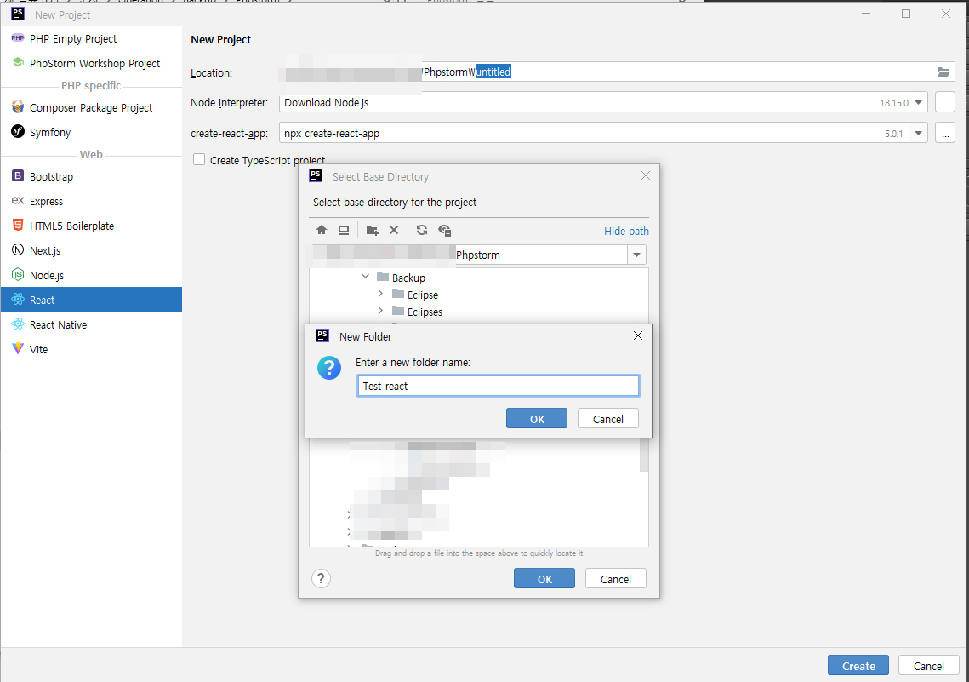Viewport: 969px width, 682px height.
Task: Click the Bootstrap B logo icon
Action: coord(18,175)
